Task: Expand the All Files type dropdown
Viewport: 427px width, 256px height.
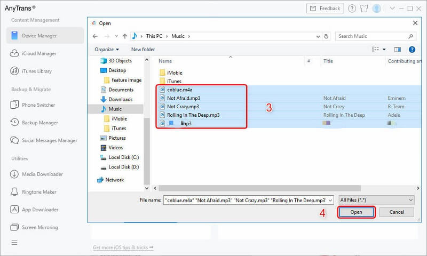Action: click(x=376, y=199)
